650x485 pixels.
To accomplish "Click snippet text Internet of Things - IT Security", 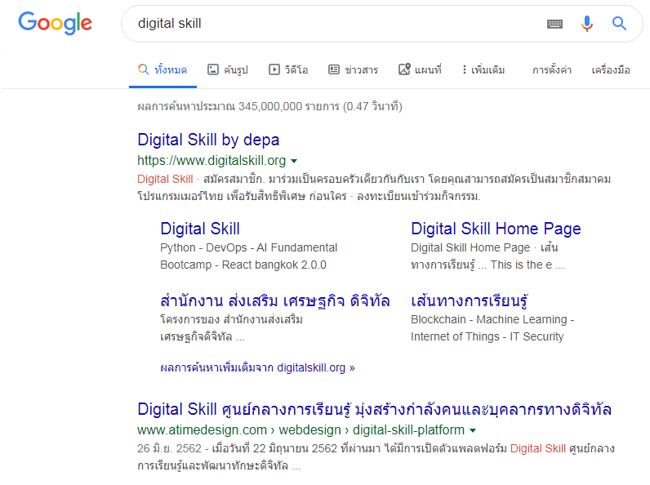I will pos(487,336).
